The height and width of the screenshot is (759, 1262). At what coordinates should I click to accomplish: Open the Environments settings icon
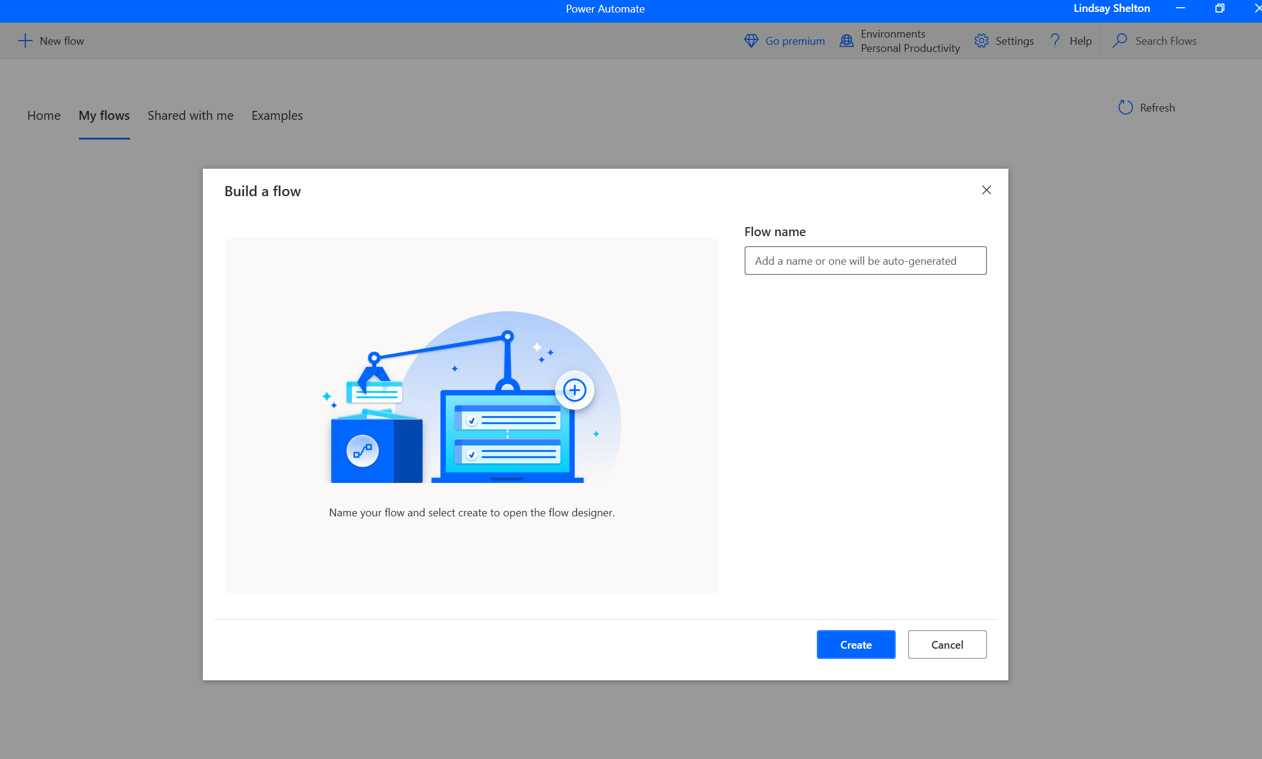pos(846,41)
